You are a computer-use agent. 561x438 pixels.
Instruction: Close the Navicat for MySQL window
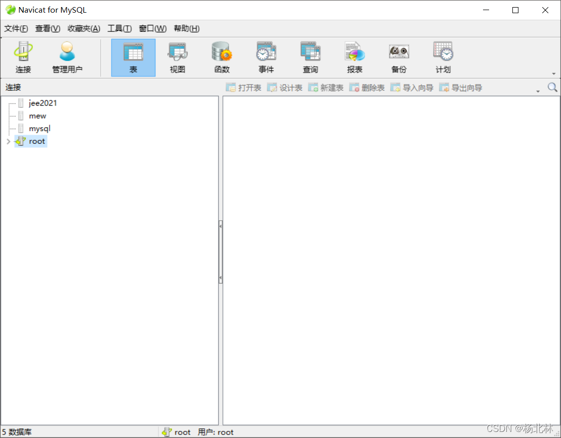[545, 10]
